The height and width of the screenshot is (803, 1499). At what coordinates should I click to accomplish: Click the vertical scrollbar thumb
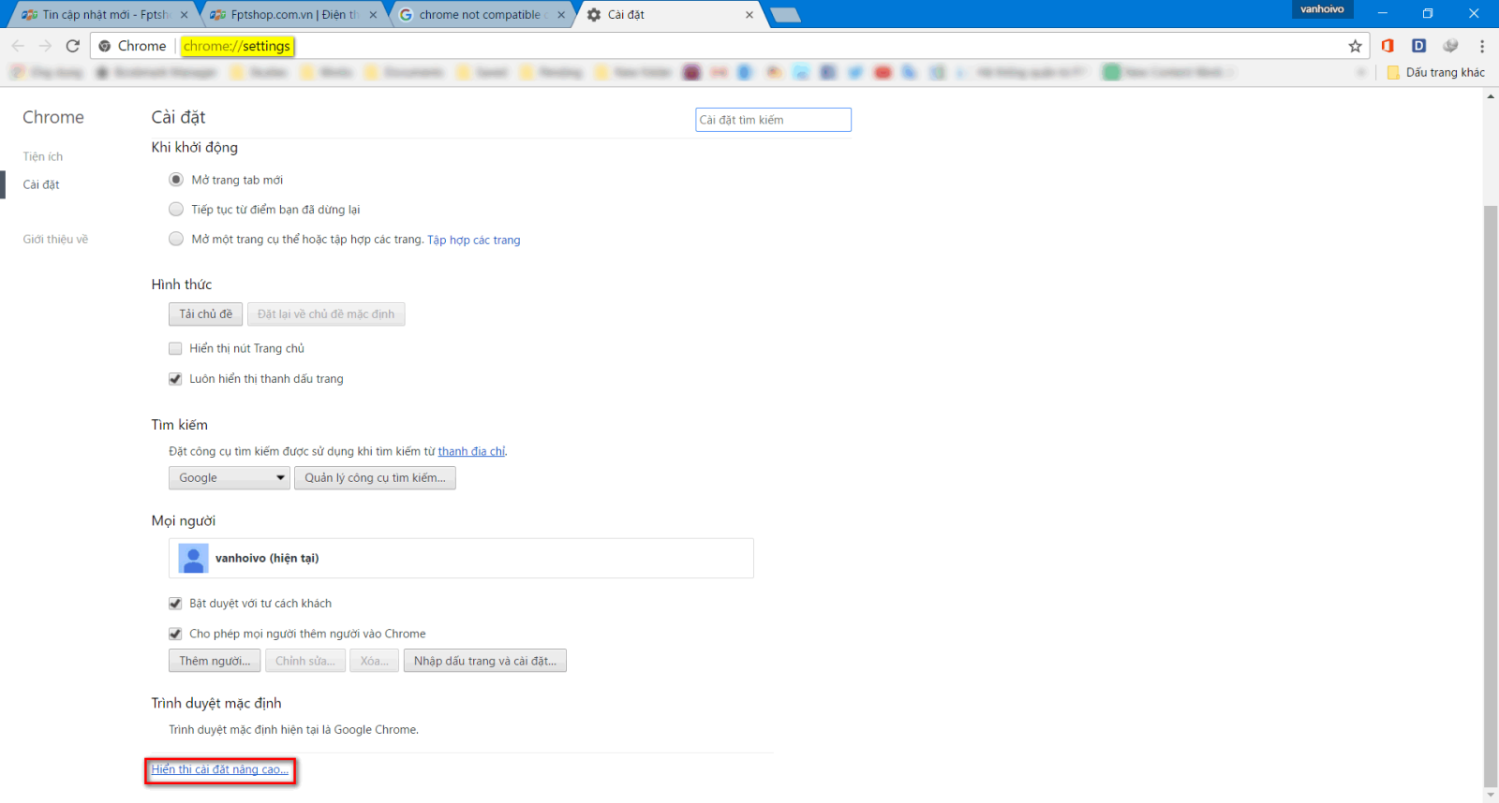click(1491, 496)
